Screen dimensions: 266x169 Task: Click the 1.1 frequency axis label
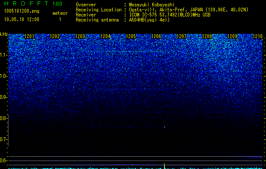[x=3, y=55]
